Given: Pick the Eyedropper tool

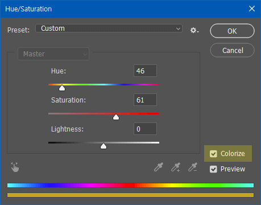Looking at the screenshot, I should click(x=159, y=167).
